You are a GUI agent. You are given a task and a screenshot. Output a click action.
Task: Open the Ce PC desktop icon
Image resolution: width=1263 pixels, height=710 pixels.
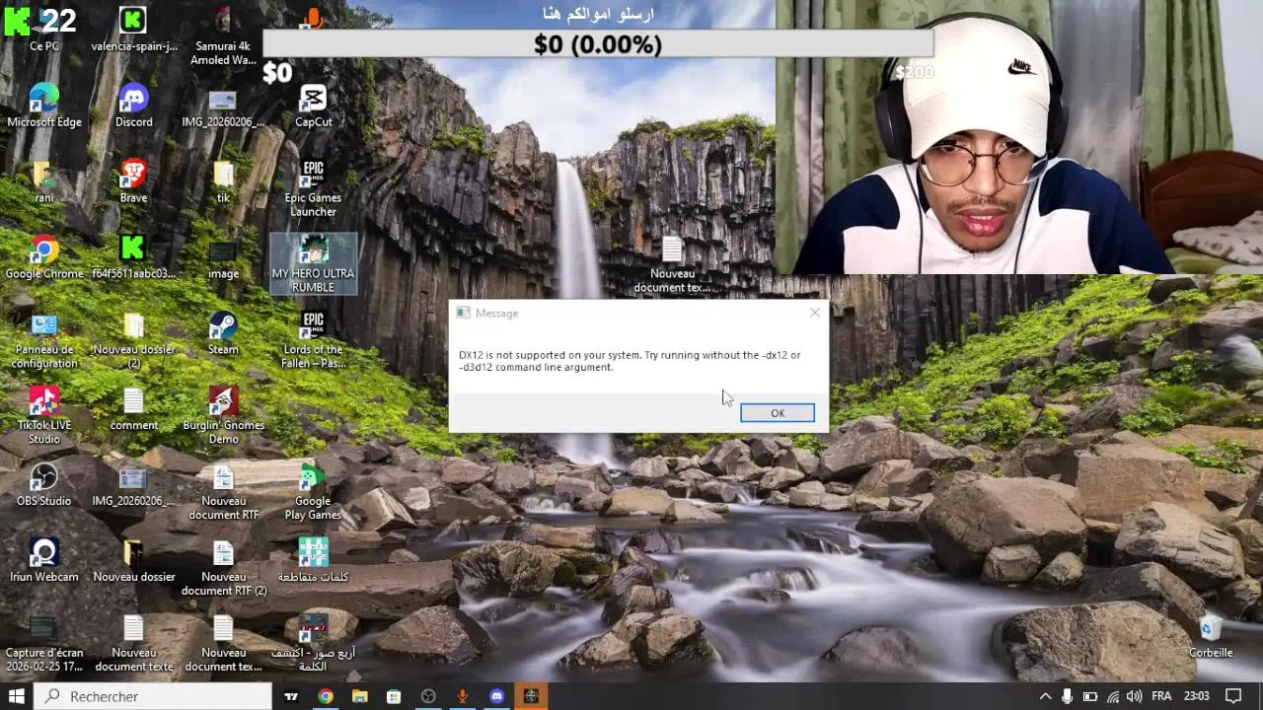pyautogui.click(x=44, y=29)
